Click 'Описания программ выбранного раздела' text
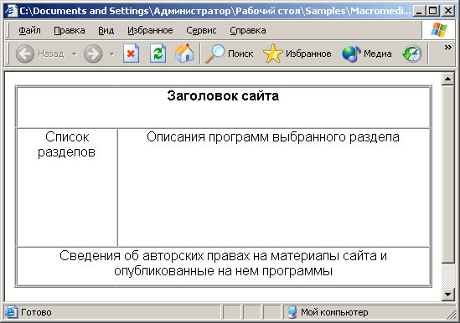 [273, 137]
